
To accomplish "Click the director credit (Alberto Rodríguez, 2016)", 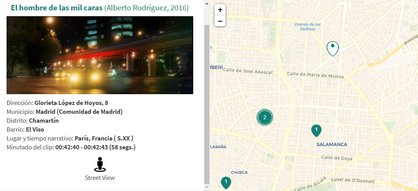I will click(147, 8).
